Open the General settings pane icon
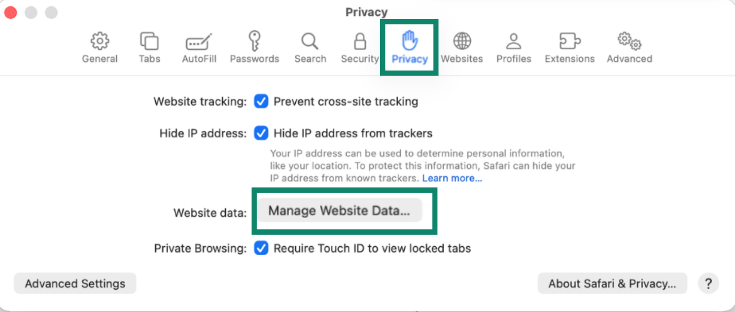 coord(100,41)
